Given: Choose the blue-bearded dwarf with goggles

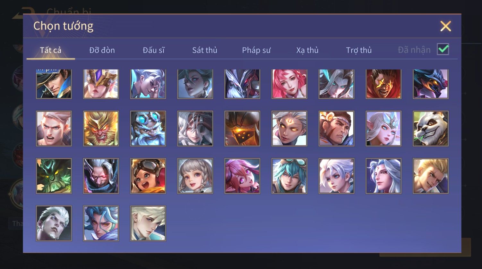Looking at the screenshot, I should click(148, 129).
